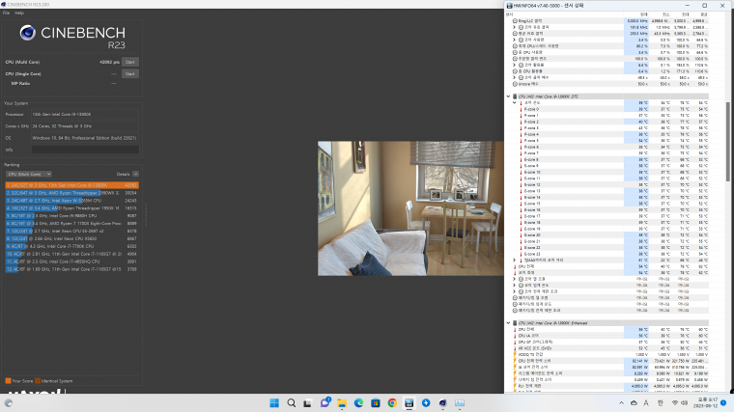
Task: Click the A input mode indicator in tray
Action: pos(646,402)
